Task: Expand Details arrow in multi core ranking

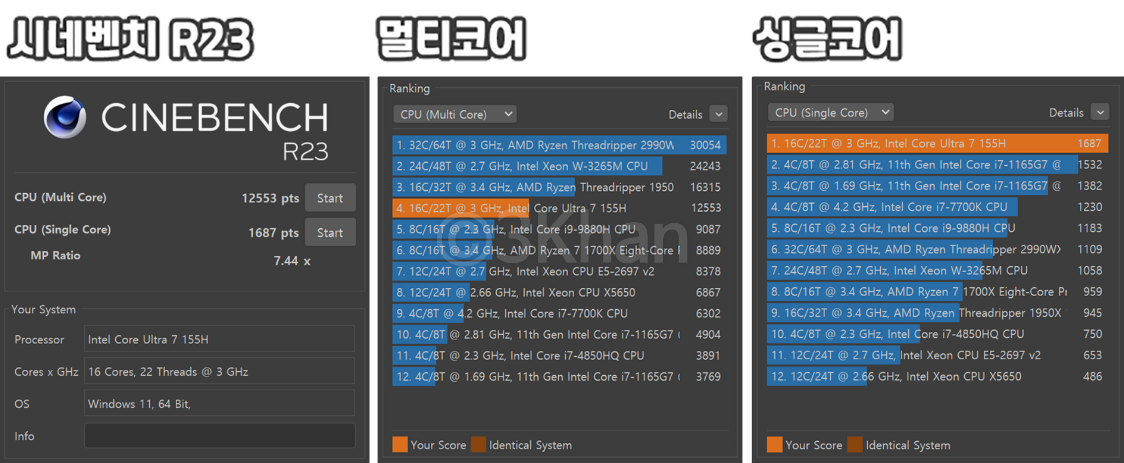Action: (718, 114)
